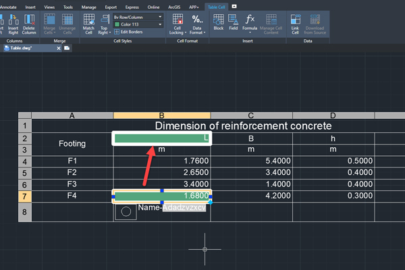The width and height of the screenshot is (405, 270).
Task: Open the Insert ribbon tab
Action: coord(30,7)
